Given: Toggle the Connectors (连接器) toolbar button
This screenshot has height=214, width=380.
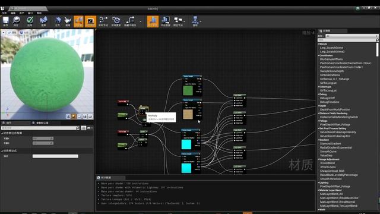Looking at the screenshot, I should coord(78,21).
